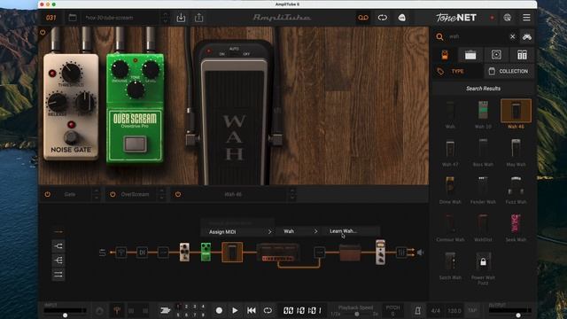Select the rack unit after the cabinet
The height and width of the screenshot is (319, 567).
pyautogui.click(x=380, y=252)
